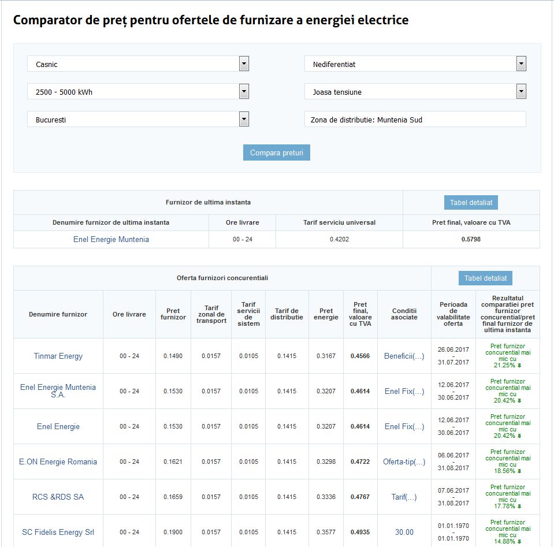Click the Zona de distributie field

tap(415, 120)
